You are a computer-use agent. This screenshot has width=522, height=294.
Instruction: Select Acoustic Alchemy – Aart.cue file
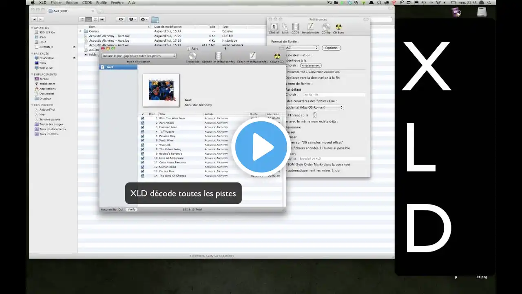(109, 36)
